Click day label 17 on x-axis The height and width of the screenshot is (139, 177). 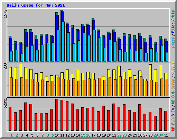[93, 135]
